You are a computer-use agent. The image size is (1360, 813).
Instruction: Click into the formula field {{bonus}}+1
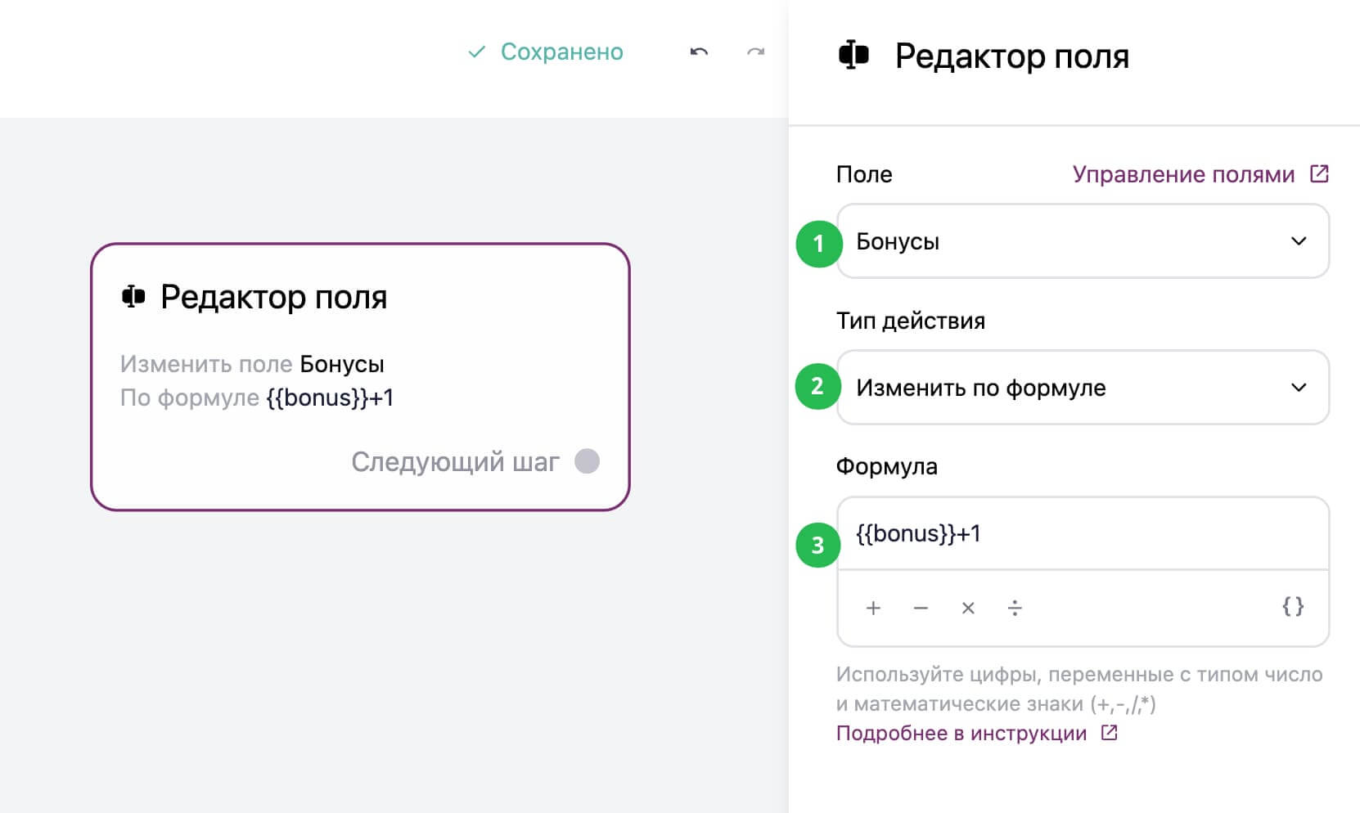[x=1083, y=533]
